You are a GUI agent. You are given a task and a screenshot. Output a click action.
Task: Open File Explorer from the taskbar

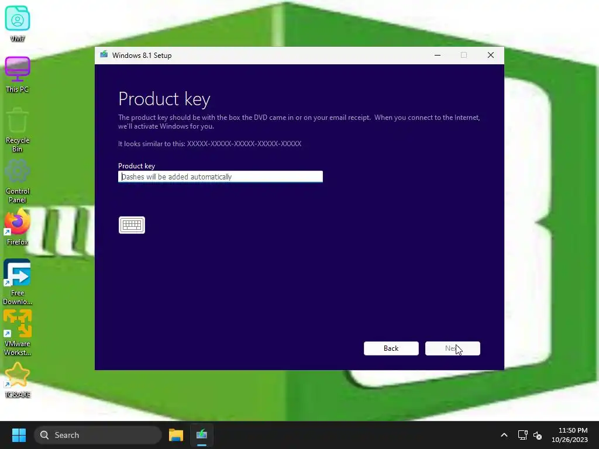(176, 435)
